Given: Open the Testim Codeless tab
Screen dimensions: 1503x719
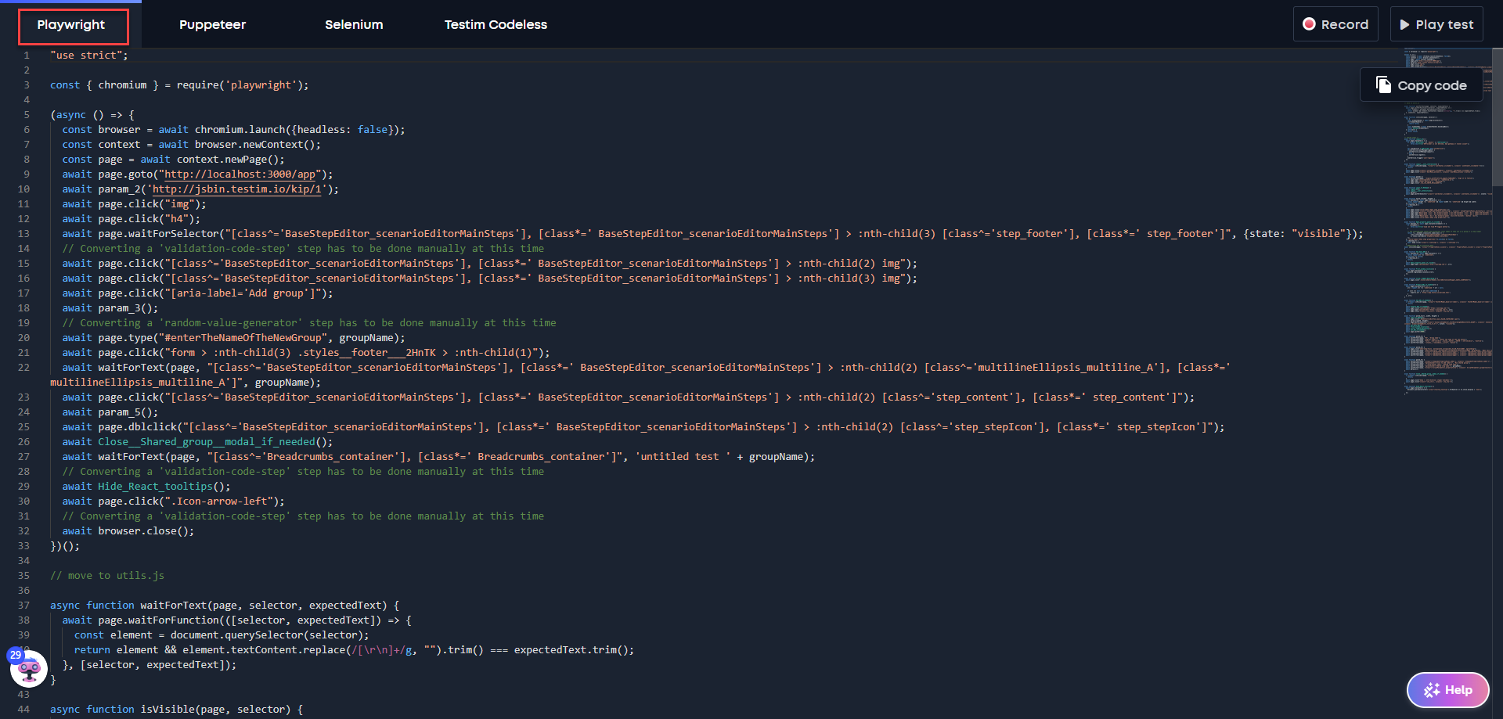Looking at the screenshot, I should (x=496, y=25).
